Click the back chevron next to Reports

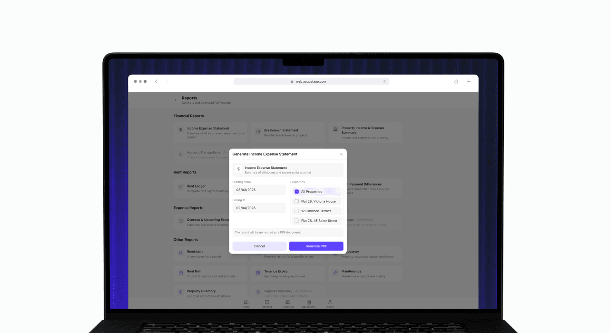coord(176,100)
